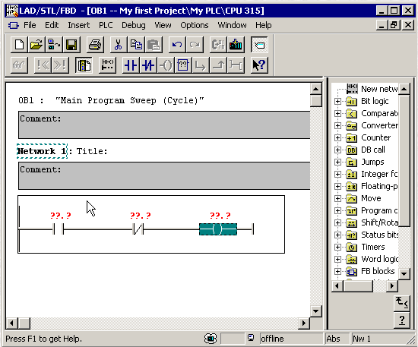Select the Shift/Rotate tree item

coord(379,222)
